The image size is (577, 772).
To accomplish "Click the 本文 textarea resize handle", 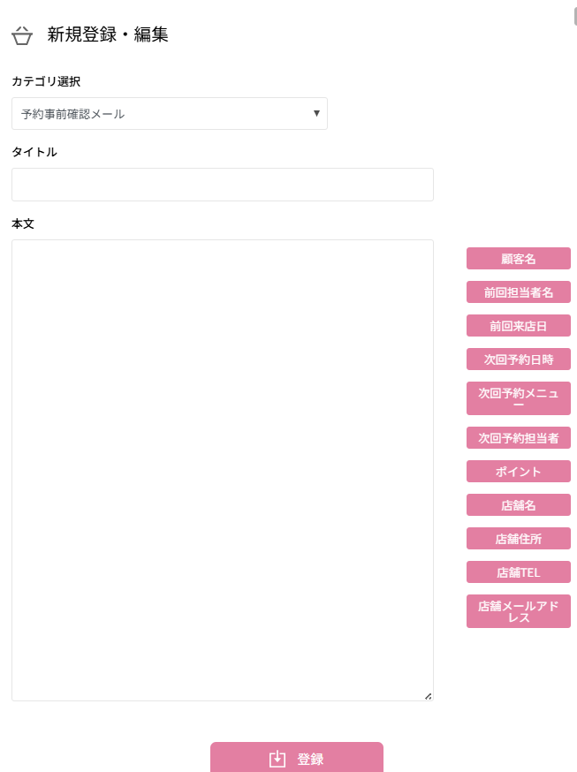I will [x=428, y=696].
